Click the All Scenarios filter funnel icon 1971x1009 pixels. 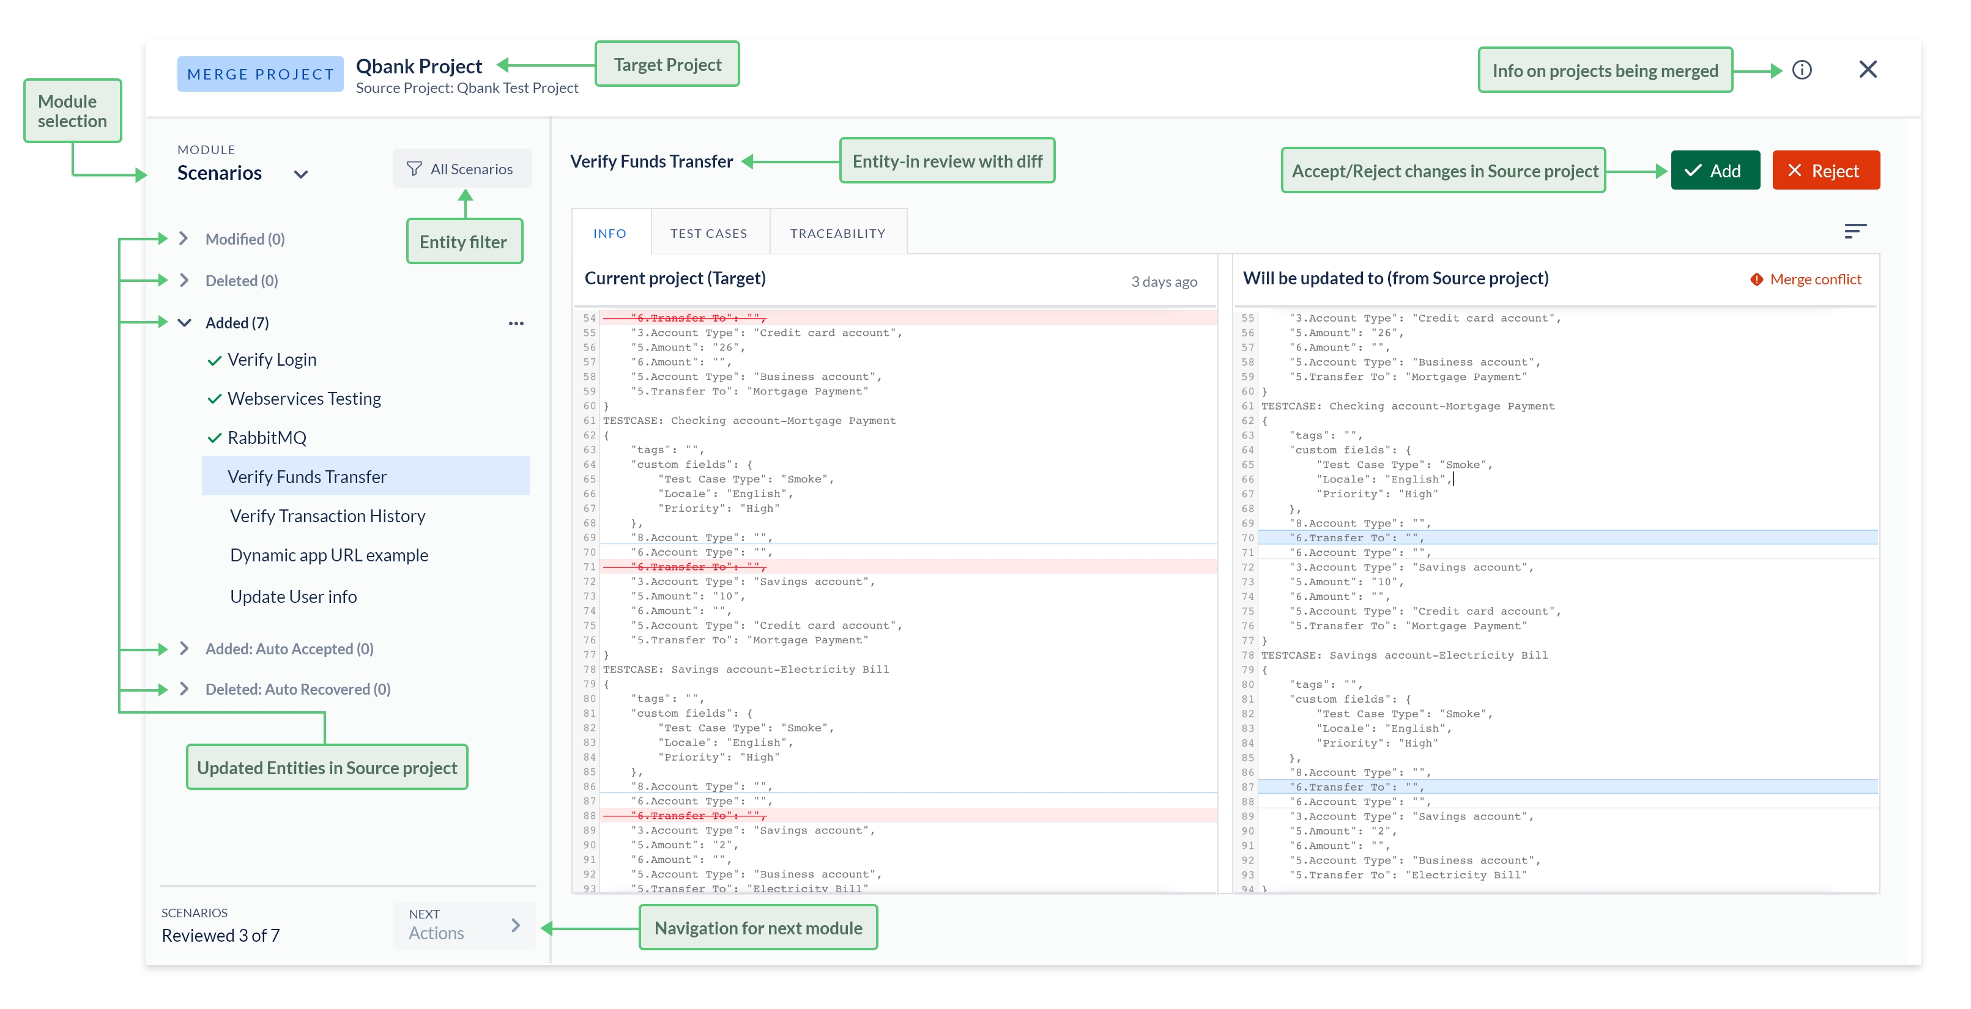(x=414, y=168)
